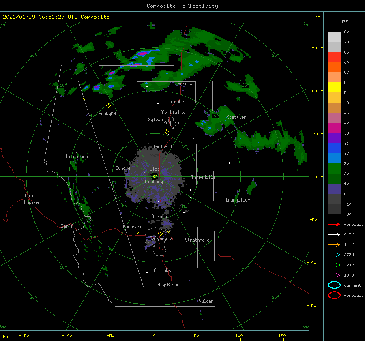Click the green 22JP arrow legend icon
The width and height of the screenshot is (365, 341).
334,265
